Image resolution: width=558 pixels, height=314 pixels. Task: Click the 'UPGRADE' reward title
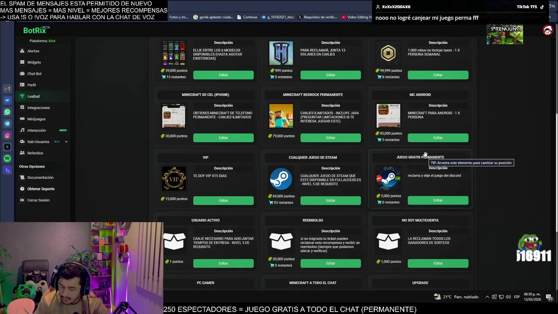click(420, 283)
